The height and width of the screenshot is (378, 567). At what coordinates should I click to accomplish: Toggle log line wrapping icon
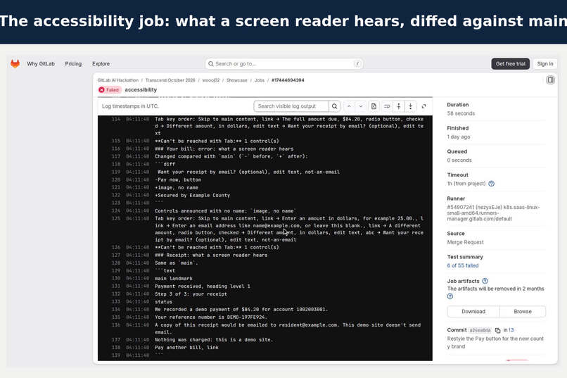(386, 106)
